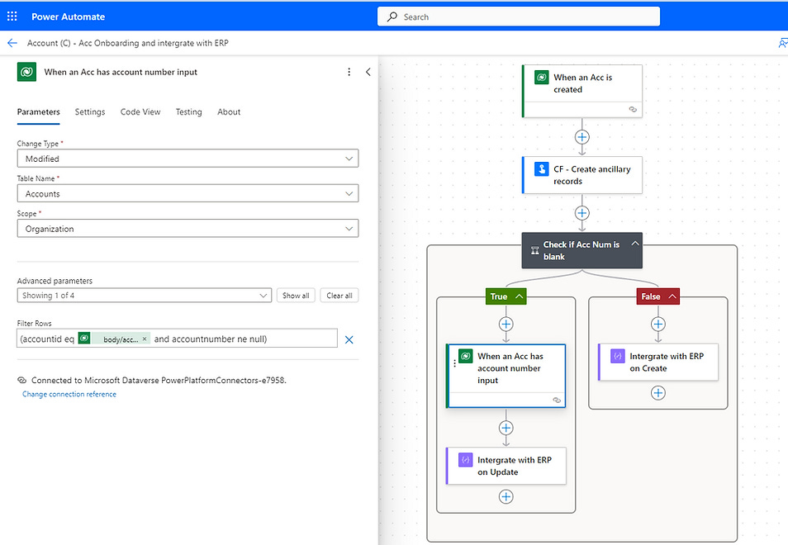Click the HTTP icon on 'Intergrate with ERP on Update'
This screenshot has width=788, height=545.
[466, 460]
